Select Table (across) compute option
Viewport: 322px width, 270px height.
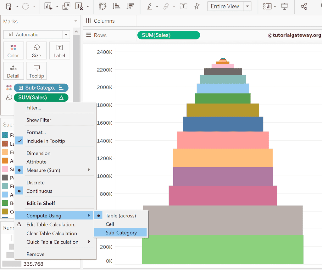(x=121, y=216)
